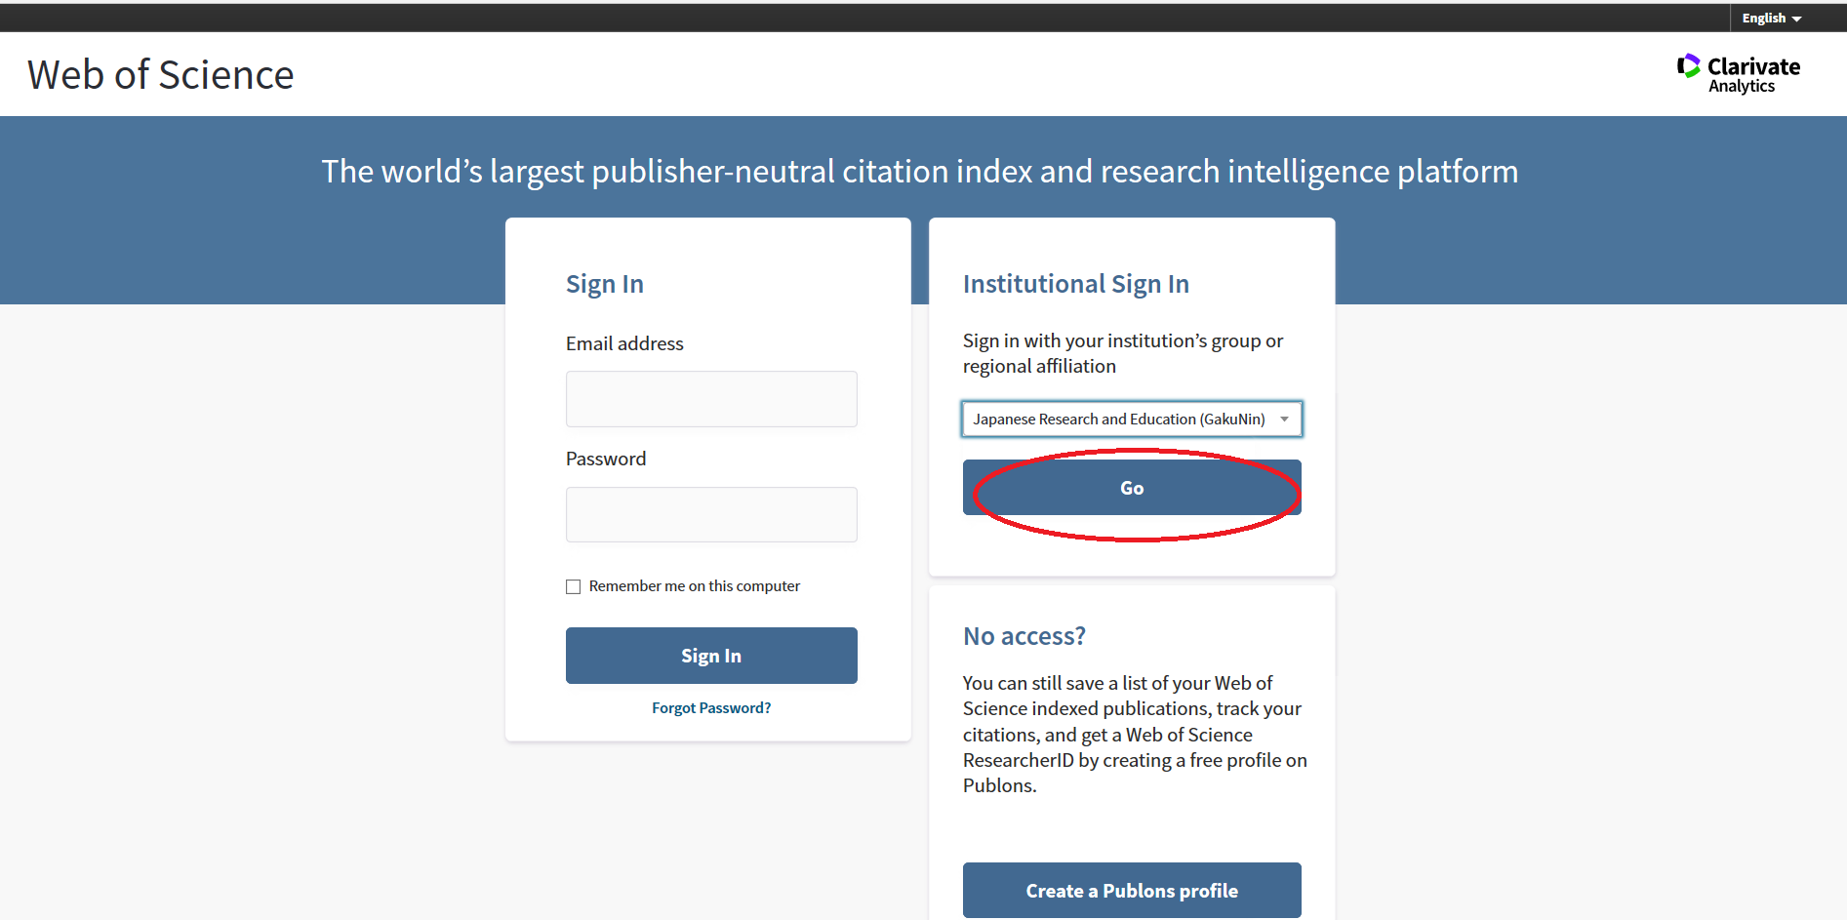Click Create a Publons profile
Screen dimensions: 1847x920
click(1132, 891)
